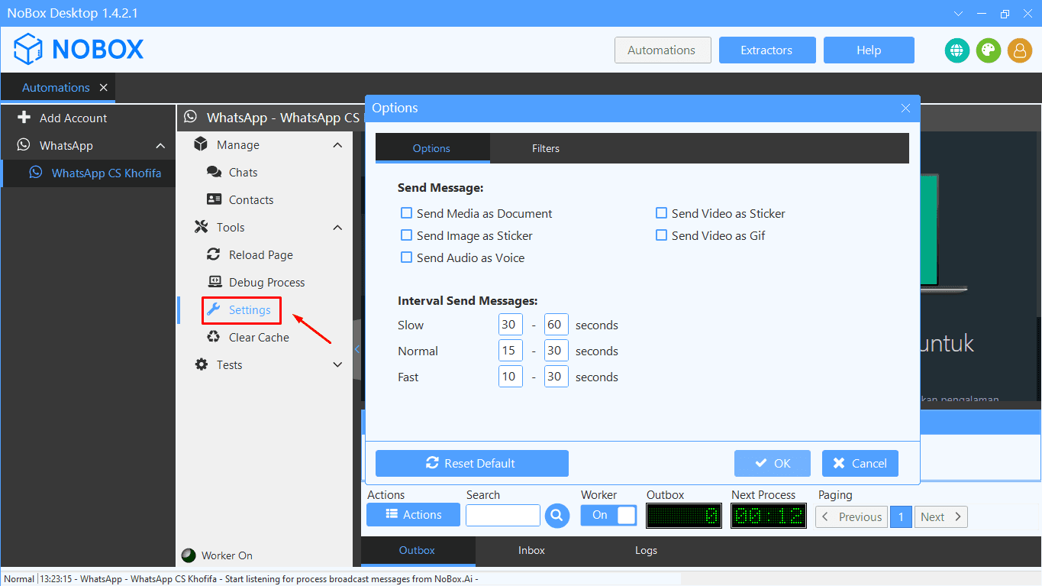Screen dimensions: 1042x586
Task: Click the magnifier search icon button
Action: (557, 516)
